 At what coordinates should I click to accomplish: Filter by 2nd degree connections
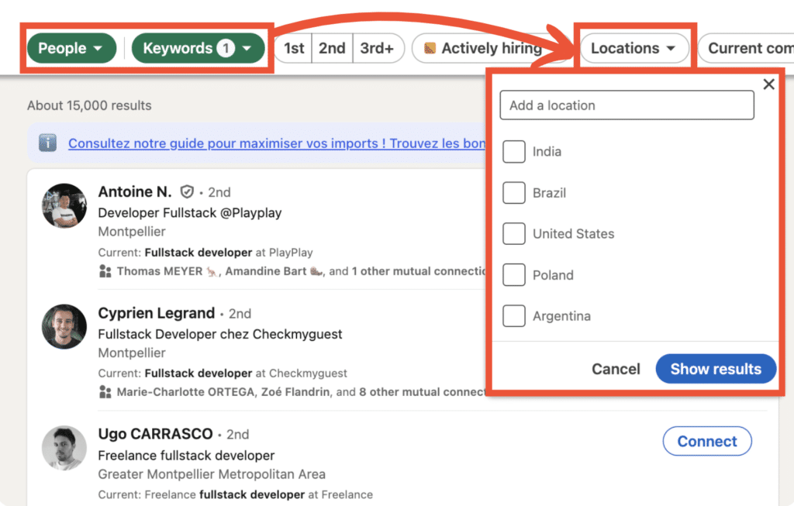tap(332, 48)
